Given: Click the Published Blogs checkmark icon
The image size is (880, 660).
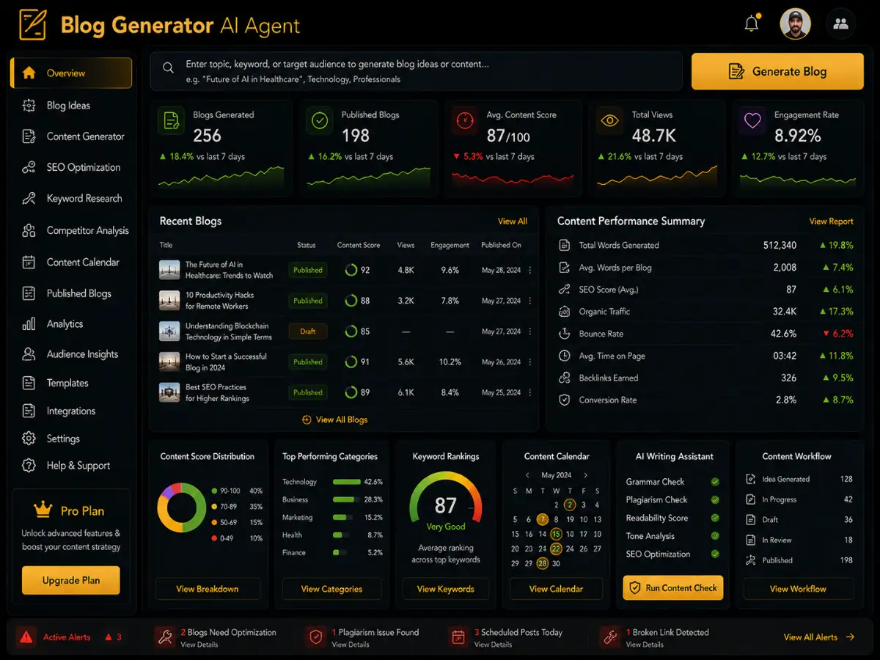Looking at the screenshot, I should coord(320,121).
